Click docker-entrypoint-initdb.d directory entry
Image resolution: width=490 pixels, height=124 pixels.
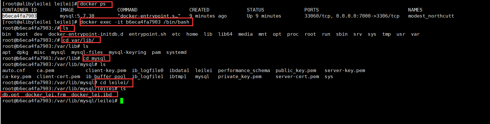(86, 34)
